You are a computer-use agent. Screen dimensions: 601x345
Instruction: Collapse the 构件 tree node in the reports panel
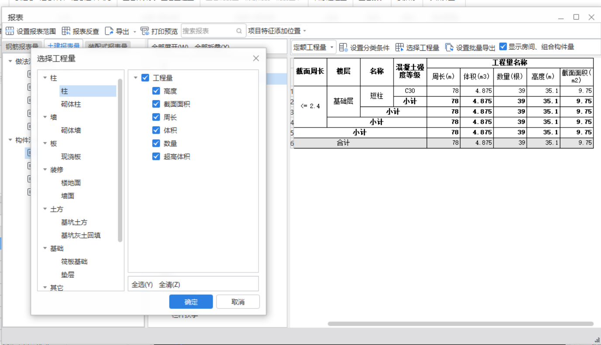point(10,140)
